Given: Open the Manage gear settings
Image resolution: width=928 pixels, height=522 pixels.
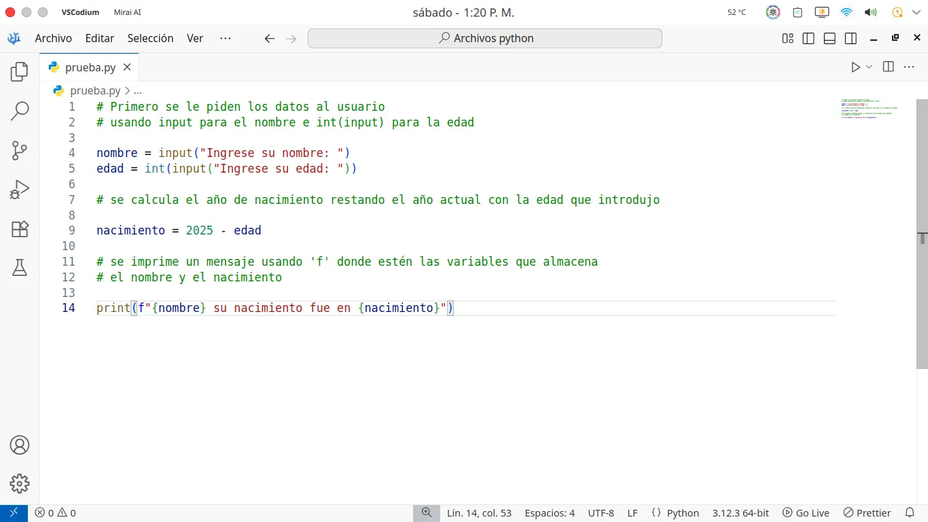Looking at the screenshot, I should (x=20, y=484).
